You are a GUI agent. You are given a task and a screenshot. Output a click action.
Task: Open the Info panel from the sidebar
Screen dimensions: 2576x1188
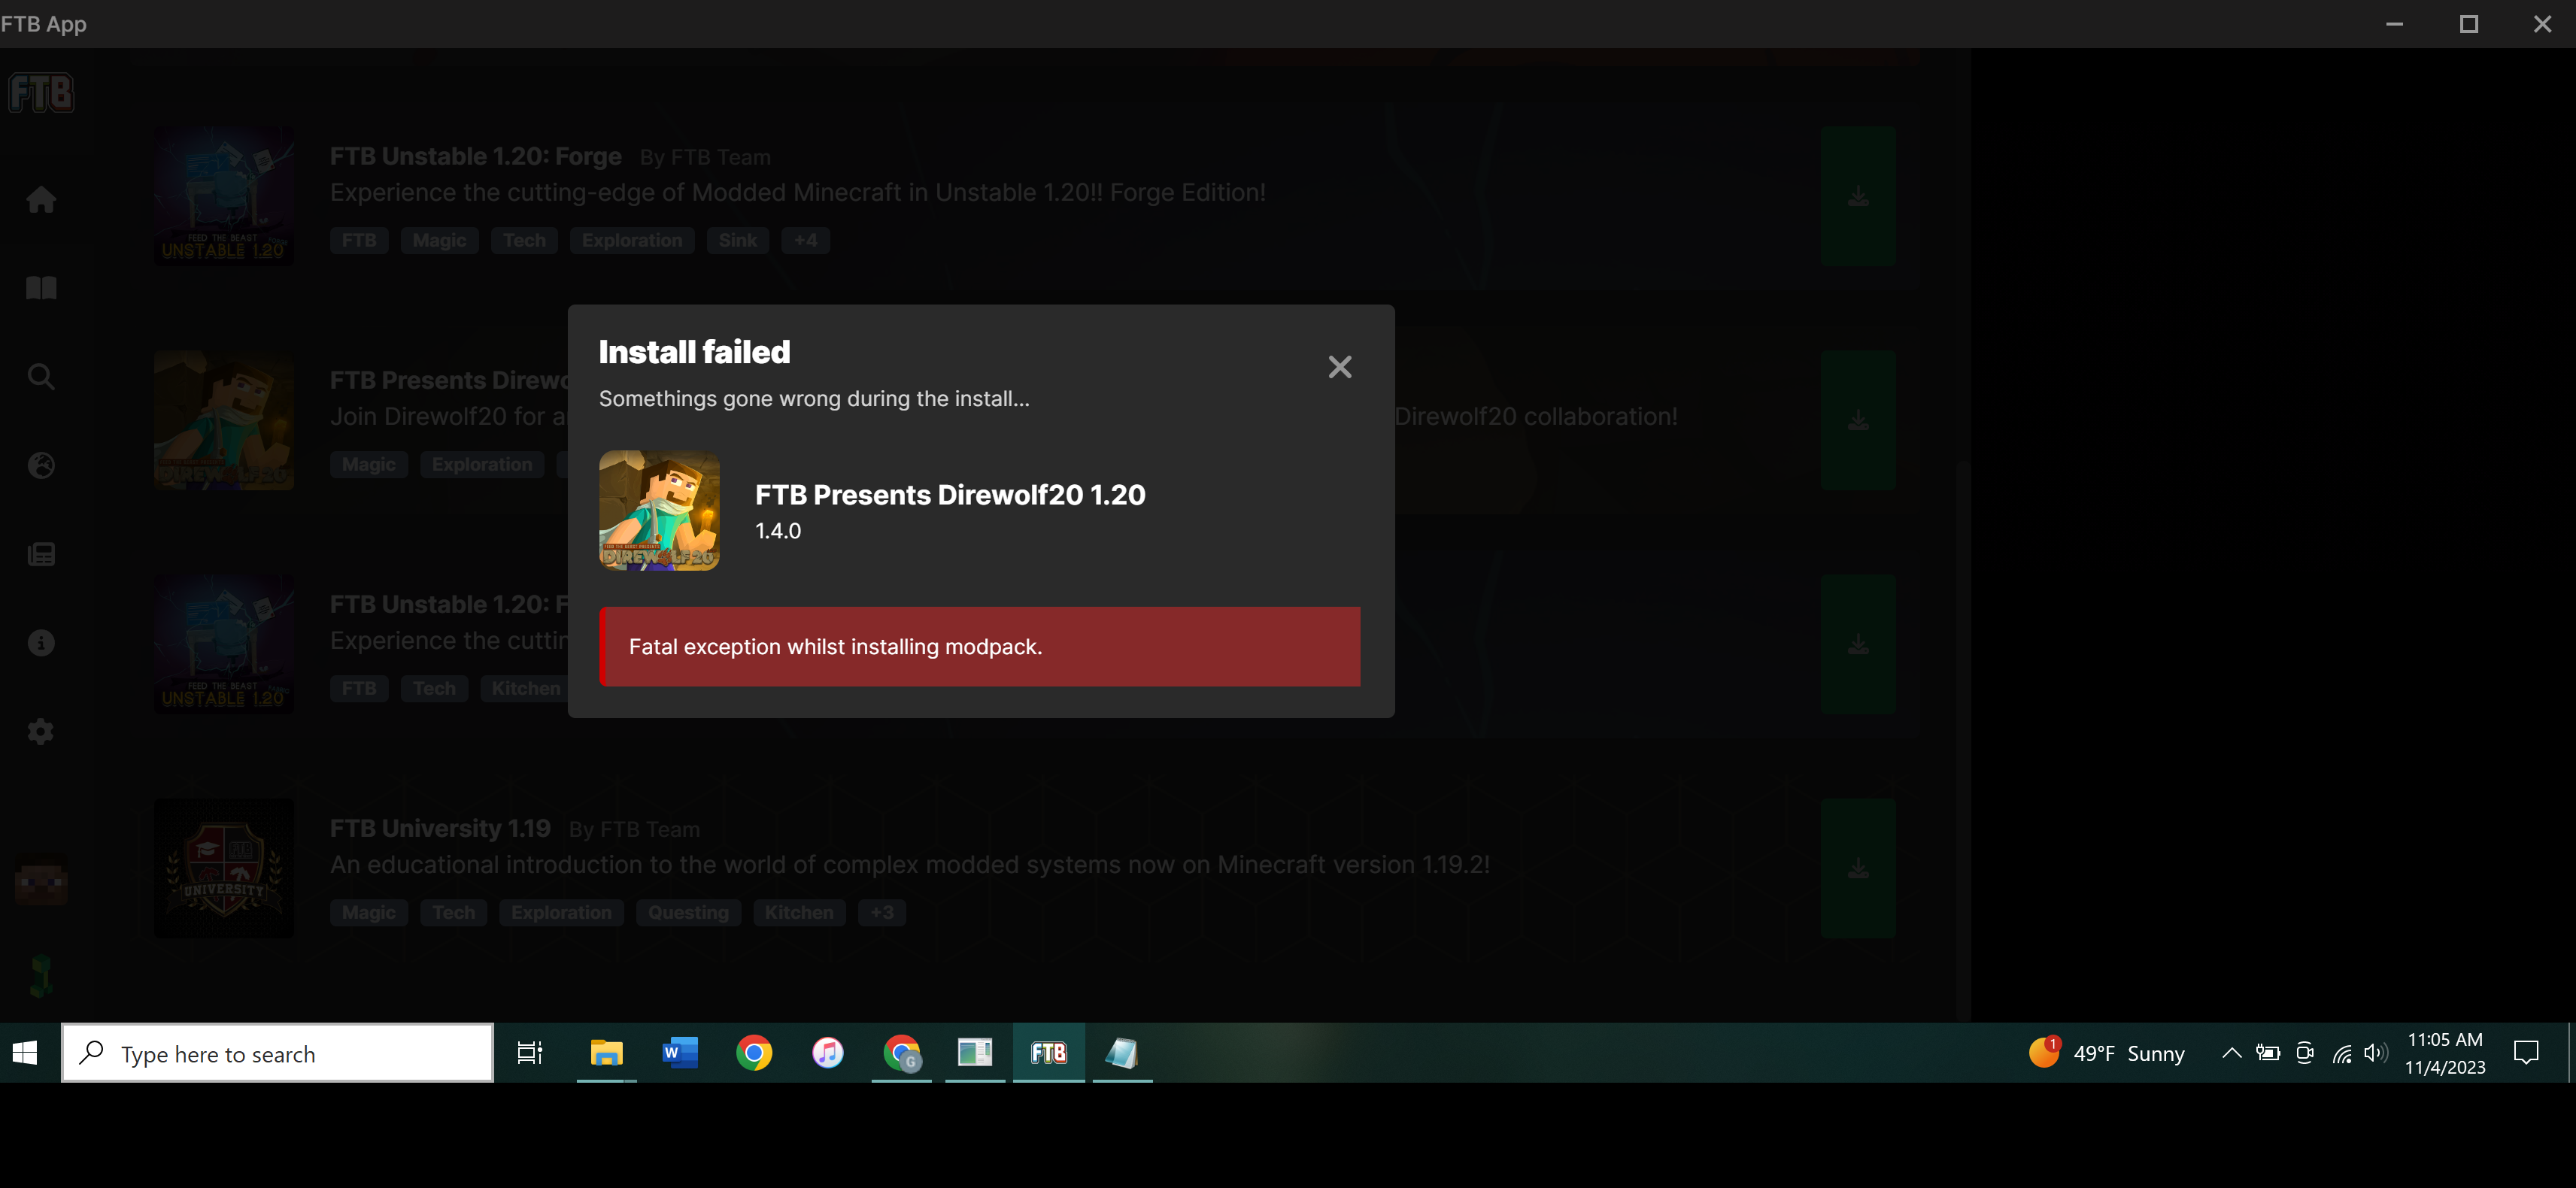tap(41, 641)
